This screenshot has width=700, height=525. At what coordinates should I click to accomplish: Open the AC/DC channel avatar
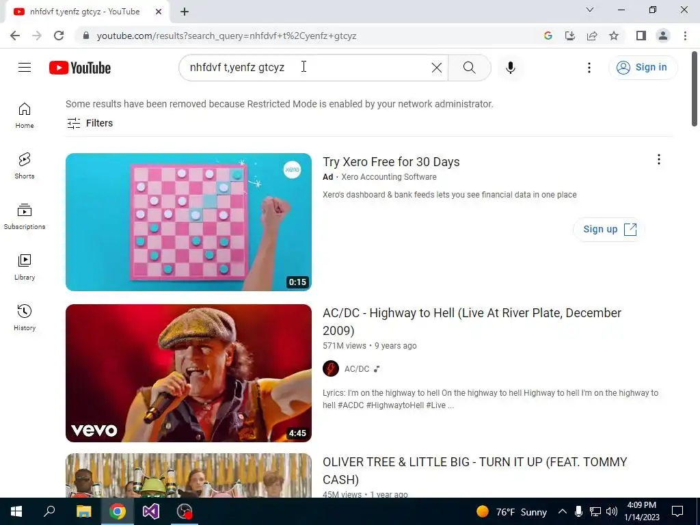coord(331,368)
